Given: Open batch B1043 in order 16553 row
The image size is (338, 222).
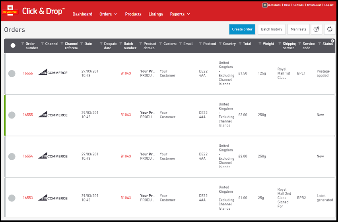Looking at the screenshot, I should (x=126, y=198).
